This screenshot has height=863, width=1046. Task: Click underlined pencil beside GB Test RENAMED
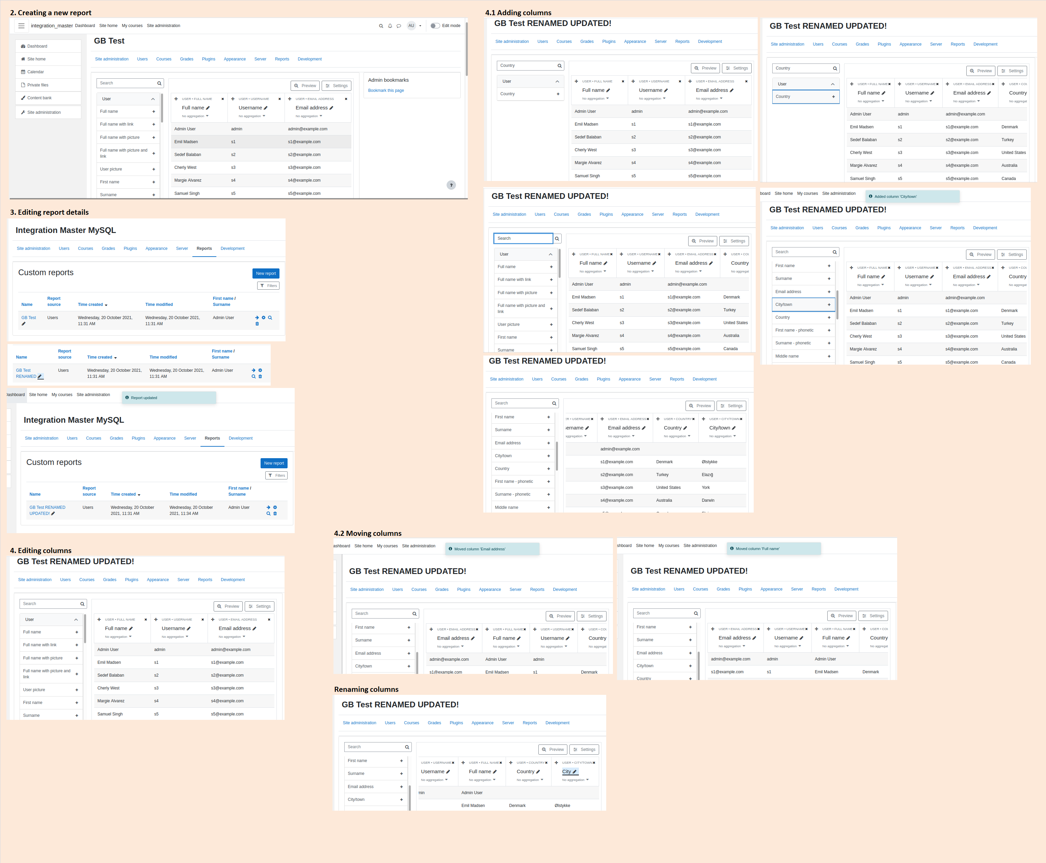coord(40,377)
